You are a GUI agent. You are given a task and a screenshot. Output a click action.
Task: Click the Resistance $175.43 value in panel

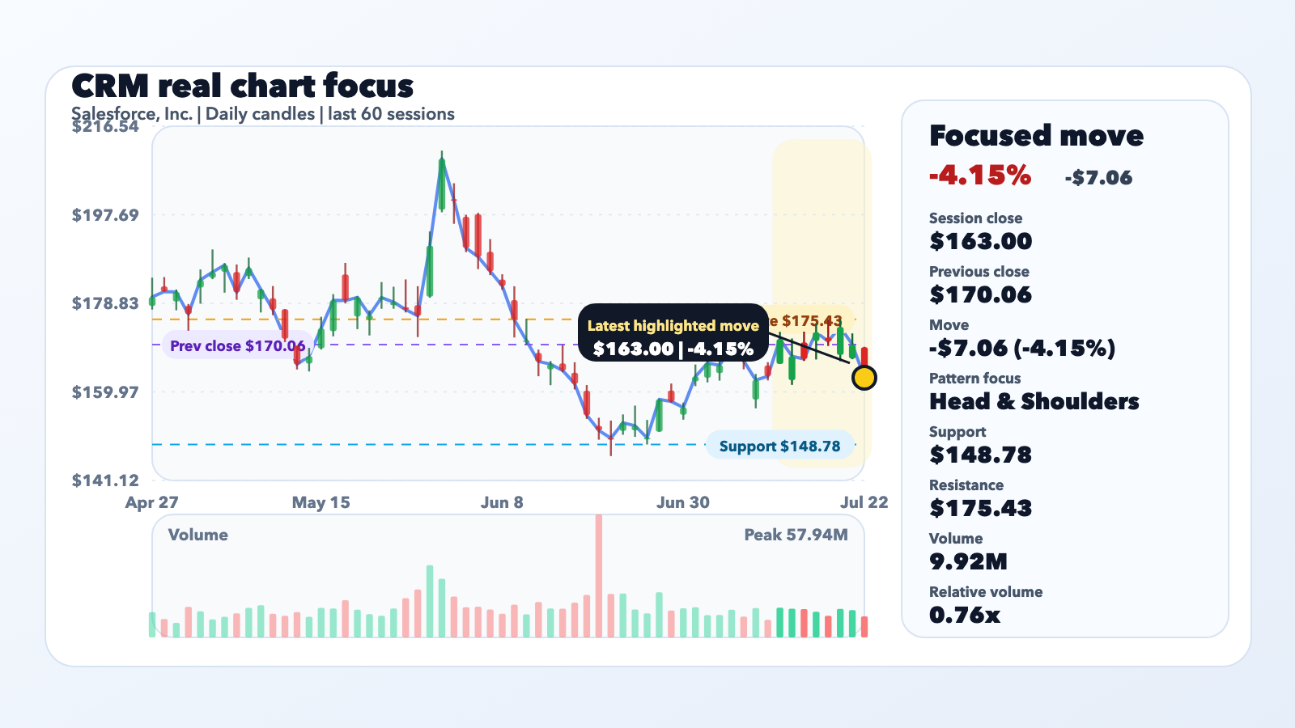[981, 508]
